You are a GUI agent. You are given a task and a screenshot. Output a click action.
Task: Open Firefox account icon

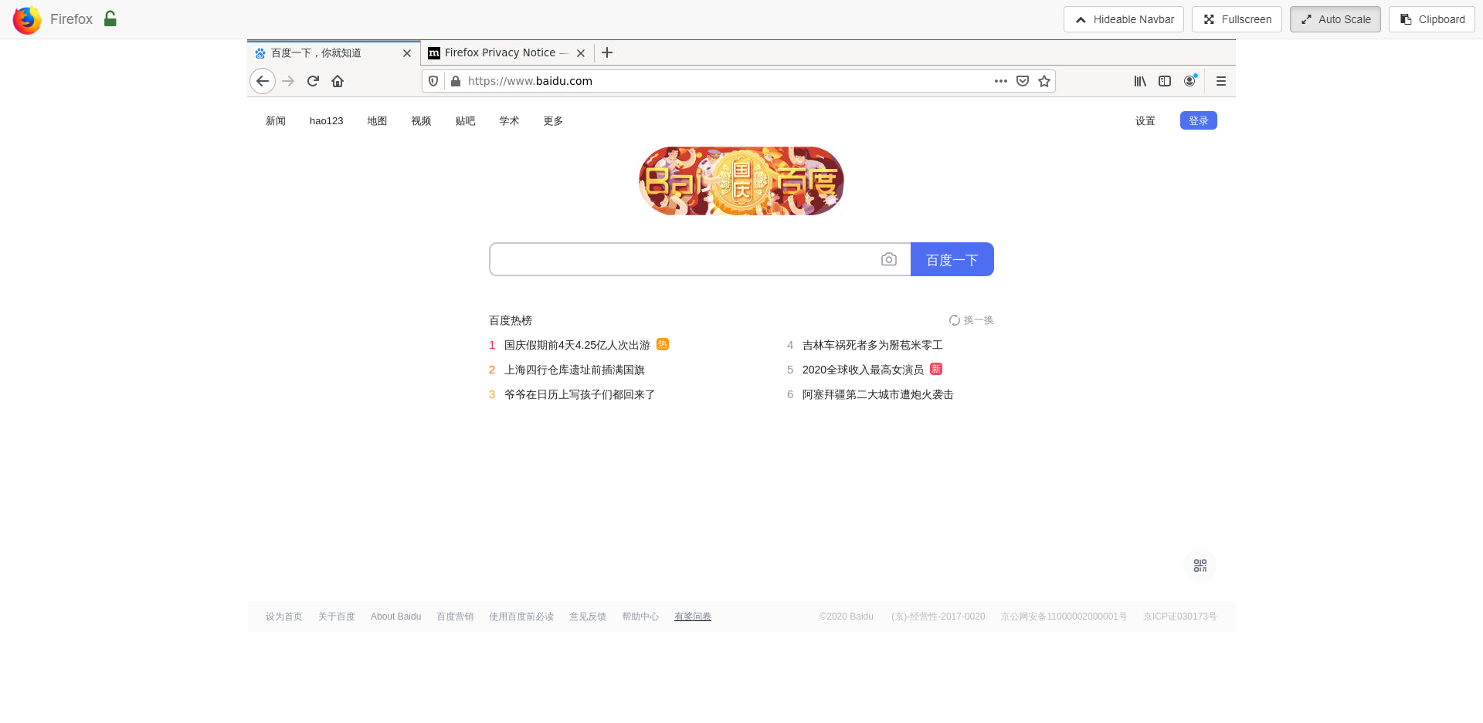click(1190, 80)
